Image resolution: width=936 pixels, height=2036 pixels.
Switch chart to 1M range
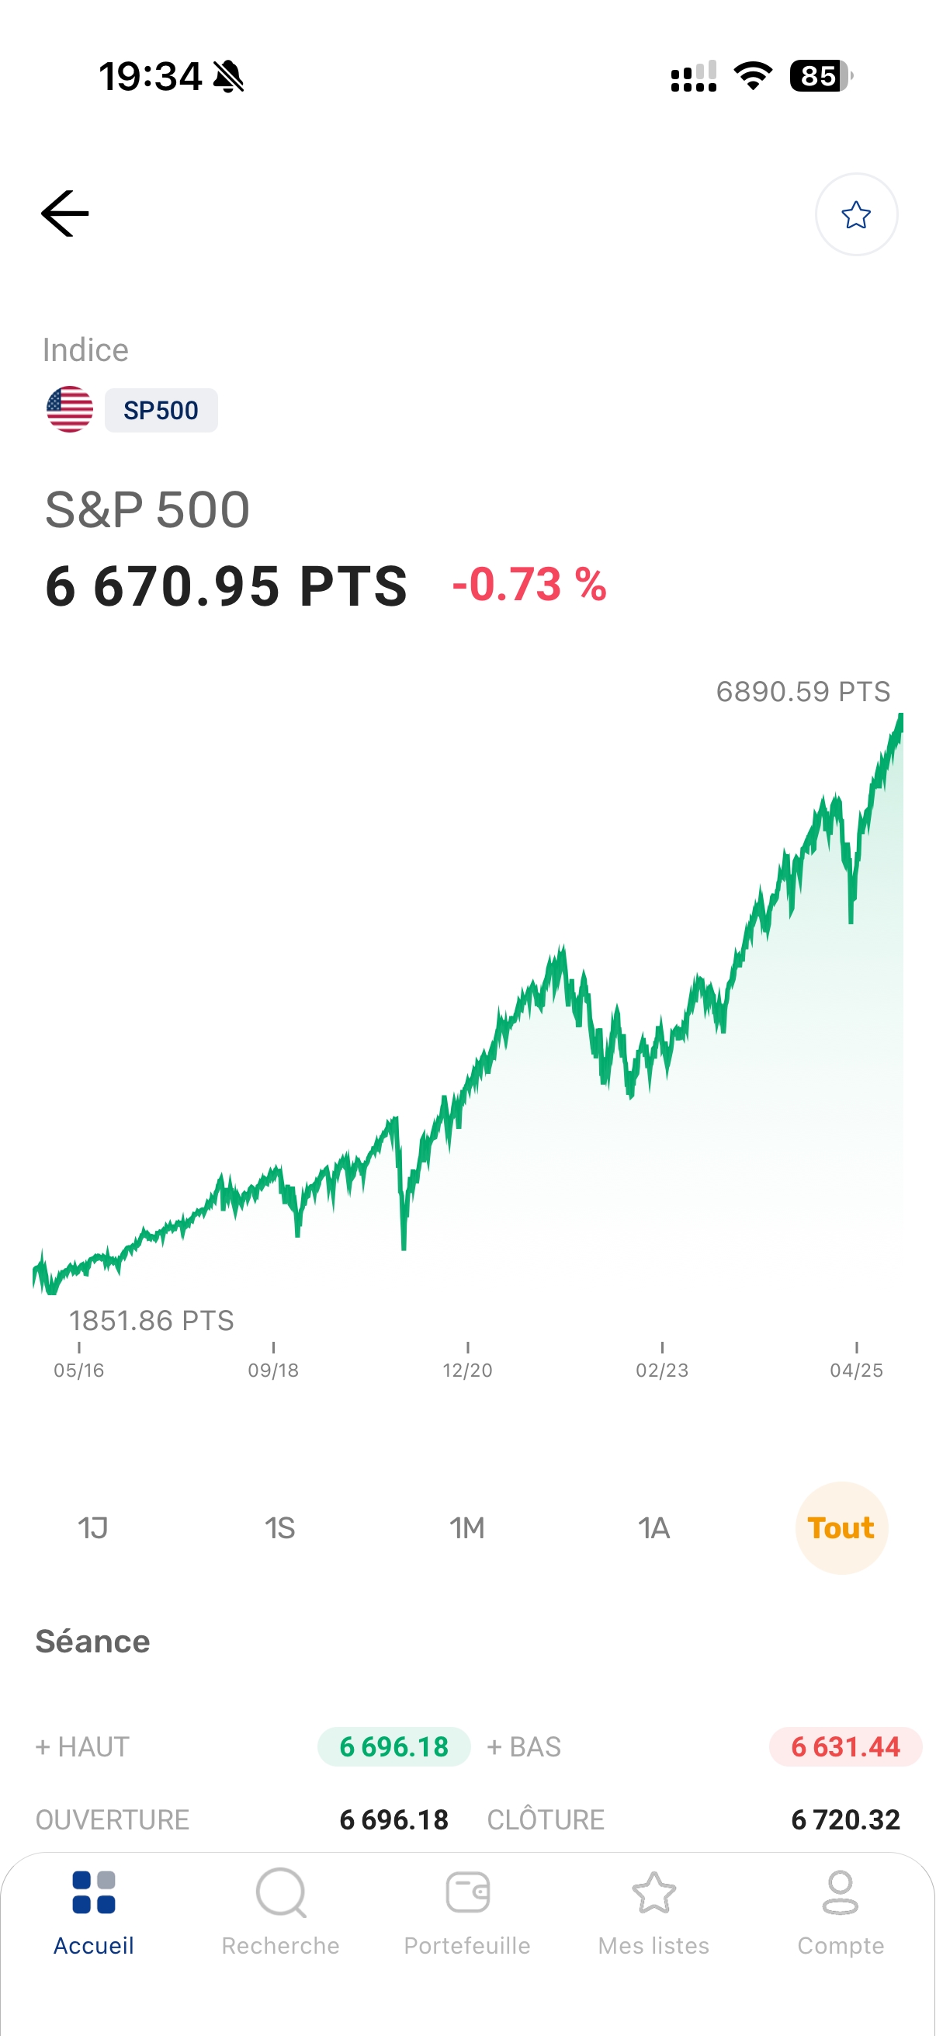pos(466,1528)
